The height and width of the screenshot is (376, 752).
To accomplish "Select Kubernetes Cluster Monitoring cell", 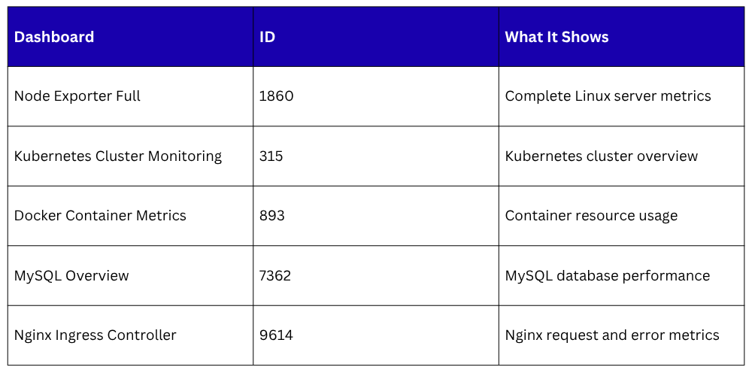I will [x=118, y=156].
